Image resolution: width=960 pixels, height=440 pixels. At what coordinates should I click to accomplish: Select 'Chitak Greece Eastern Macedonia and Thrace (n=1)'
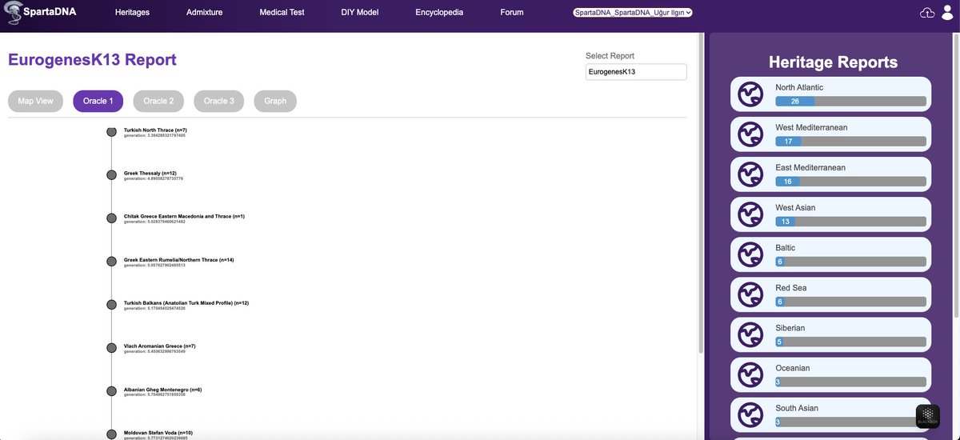(x=184, y=216)
